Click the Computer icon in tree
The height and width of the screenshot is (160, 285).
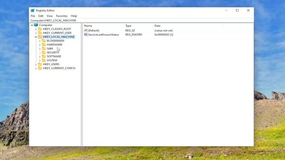[x=36, y=25]
